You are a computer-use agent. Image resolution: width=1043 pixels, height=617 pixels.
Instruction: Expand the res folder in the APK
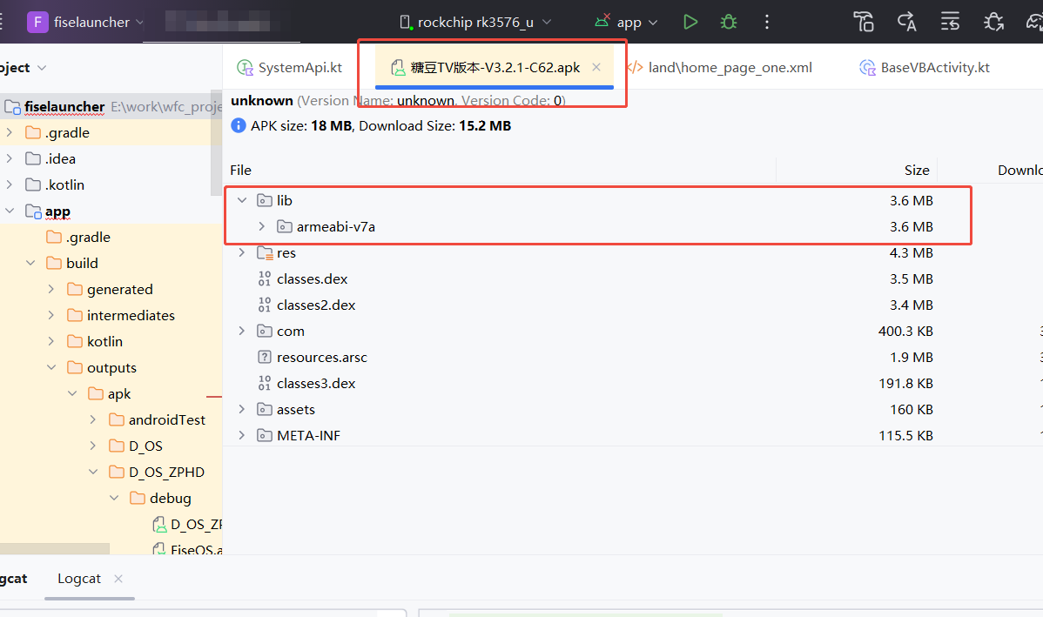pos(242,252)
